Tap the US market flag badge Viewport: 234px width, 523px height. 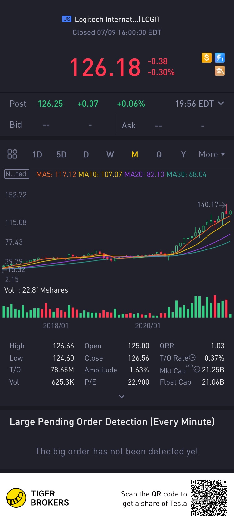pos(67,19)
